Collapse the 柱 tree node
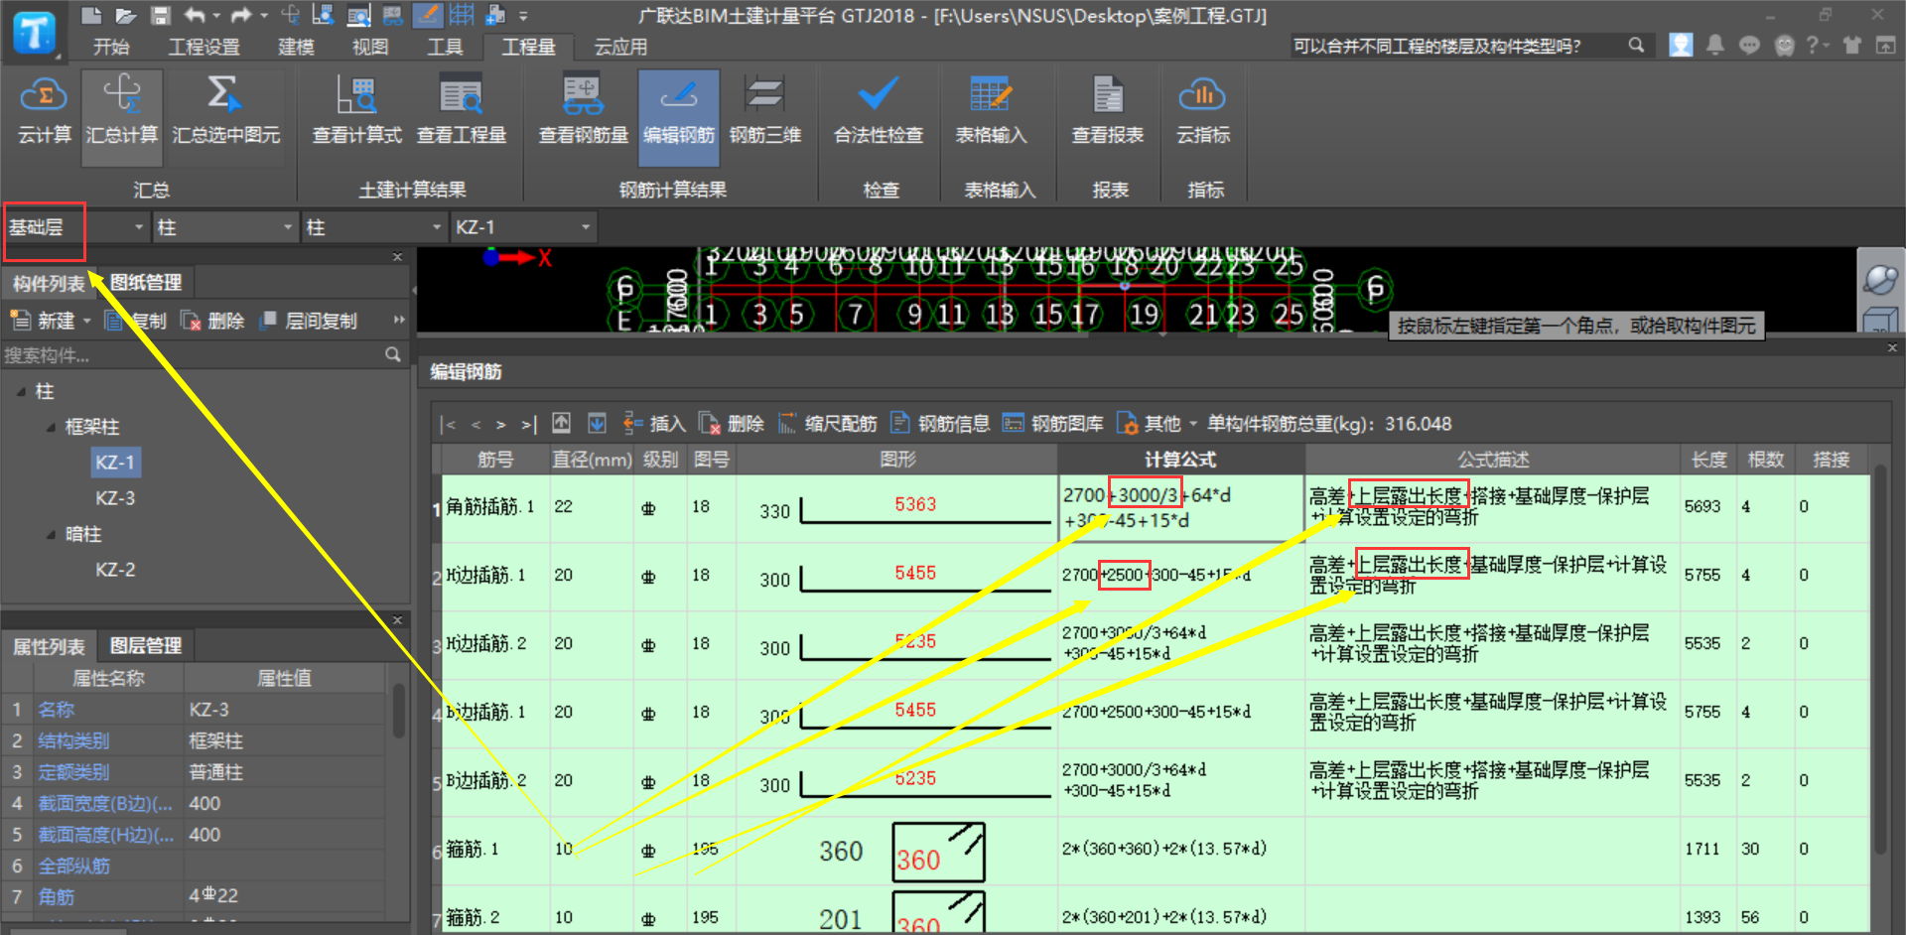Screen dimensions: 1906x935 (21, 392)
